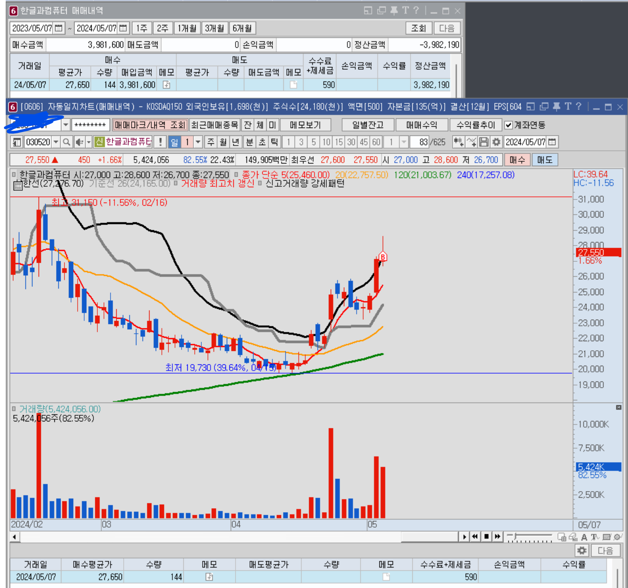Open gear settings beside bottom 다음 button
Viewport: 628px width, 588px height.
click(x=582, y=551)
